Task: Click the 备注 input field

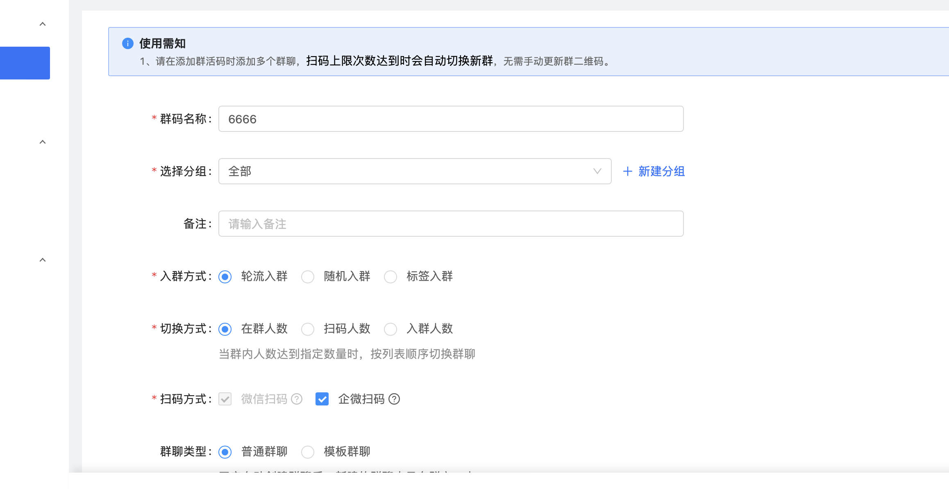Action: (451, 224)
